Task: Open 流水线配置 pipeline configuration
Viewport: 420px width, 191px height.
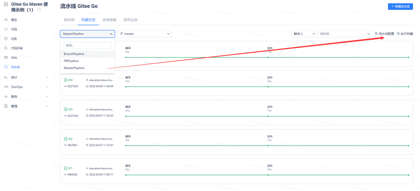Action: [385, 34]
